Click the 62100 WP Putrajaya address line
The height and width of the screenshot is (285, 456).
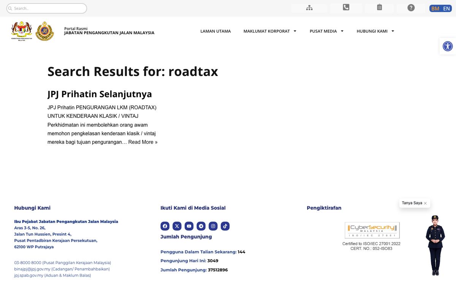(x=34, y=247)
